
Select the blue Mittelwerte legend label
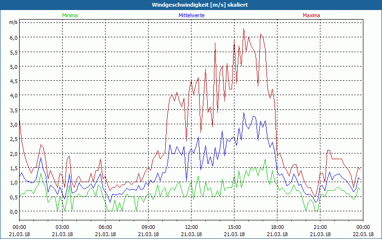point(191,15)
